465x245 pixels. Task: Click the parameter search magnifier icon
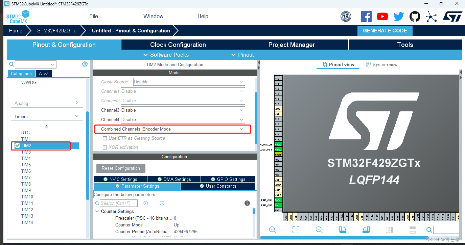pos(97,203)
